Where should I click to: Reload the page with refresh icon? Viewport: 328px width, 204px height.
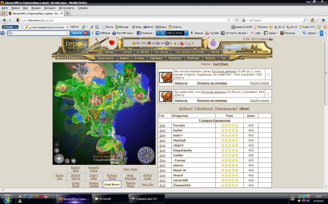click(237, 20)
